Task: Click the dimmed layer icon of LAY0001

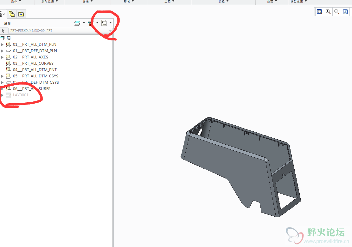Action: (x=8, y=95)
